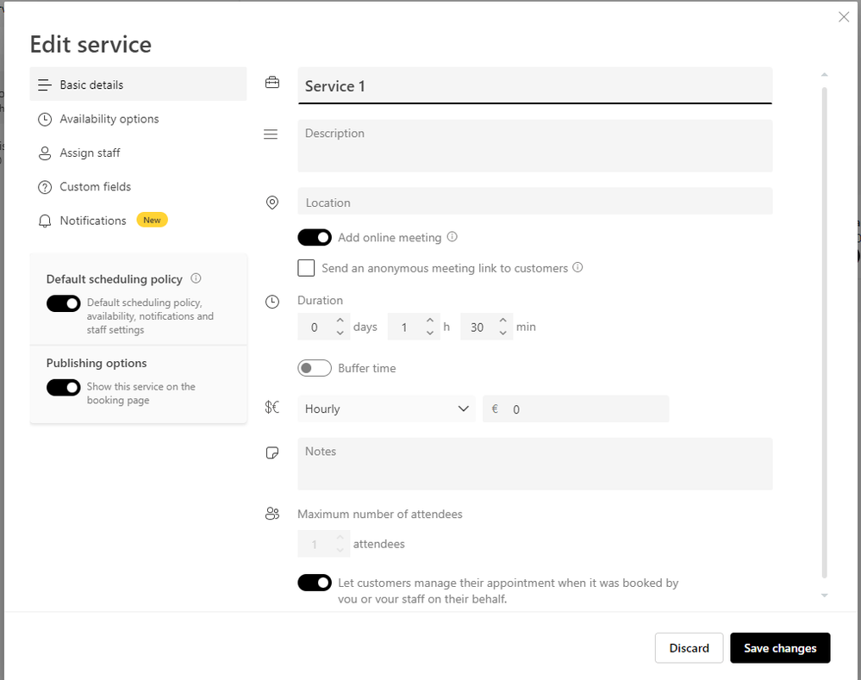Click the sticky note icon beside Notes
This screenshot has height=680, width=861.
pos(272,452)
